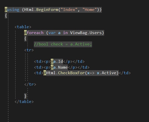Click the opening brace under foreach

point(25,39)
